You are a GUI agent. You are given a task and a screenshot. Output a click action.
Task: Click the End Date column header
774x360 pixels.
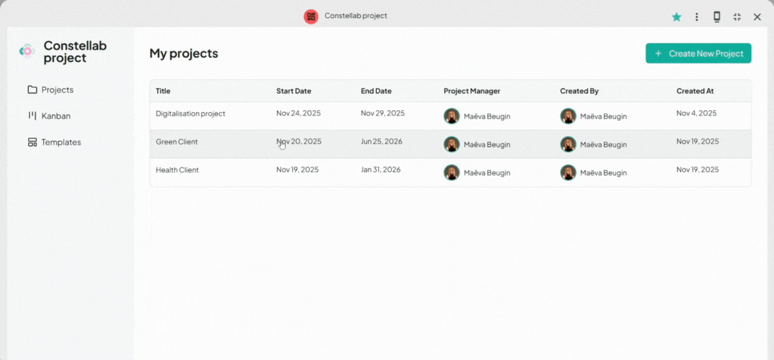click(x=376, y=91)
